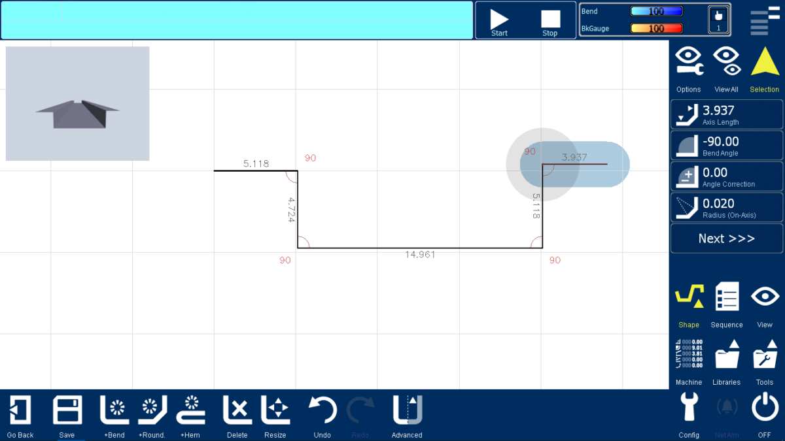Open the Resize tool
The image size is (785, 441).
pos(275,416)
